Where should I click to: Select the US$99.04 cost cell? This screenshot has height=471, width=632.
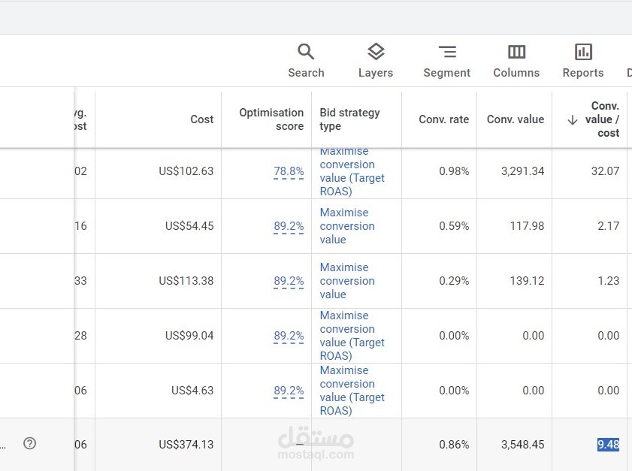click(189, 336)
